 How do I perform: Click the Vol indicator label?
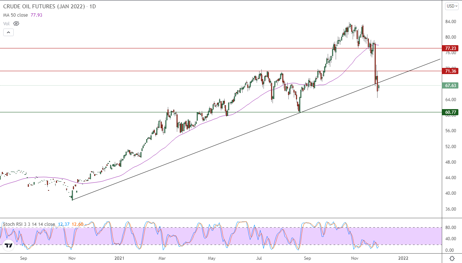coord(6,23)
